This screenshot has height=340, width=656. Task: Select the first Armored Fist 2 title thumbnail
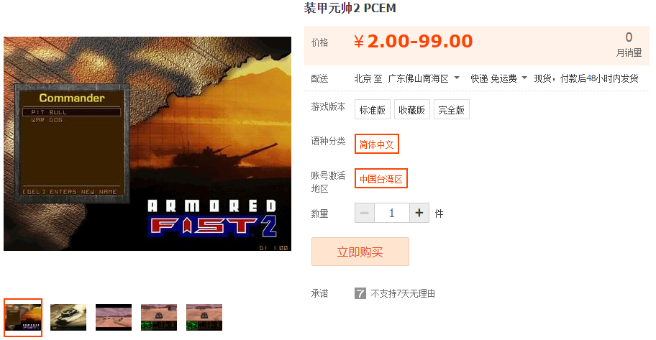23,318
